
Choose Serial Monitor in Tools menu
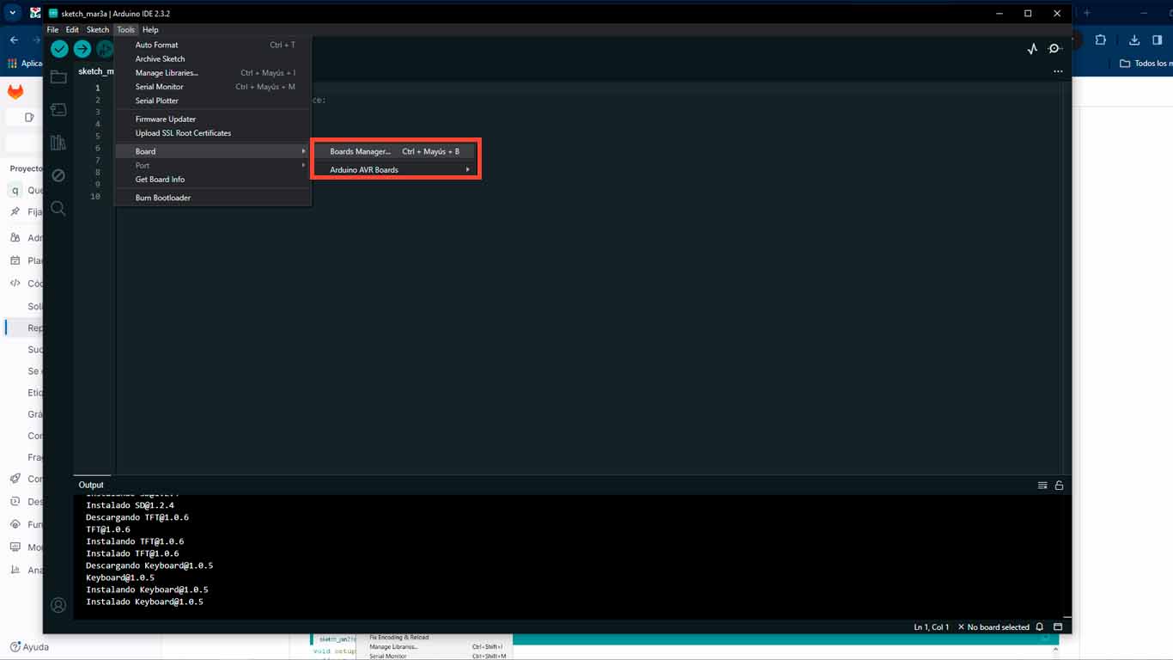tap(212, 87)
